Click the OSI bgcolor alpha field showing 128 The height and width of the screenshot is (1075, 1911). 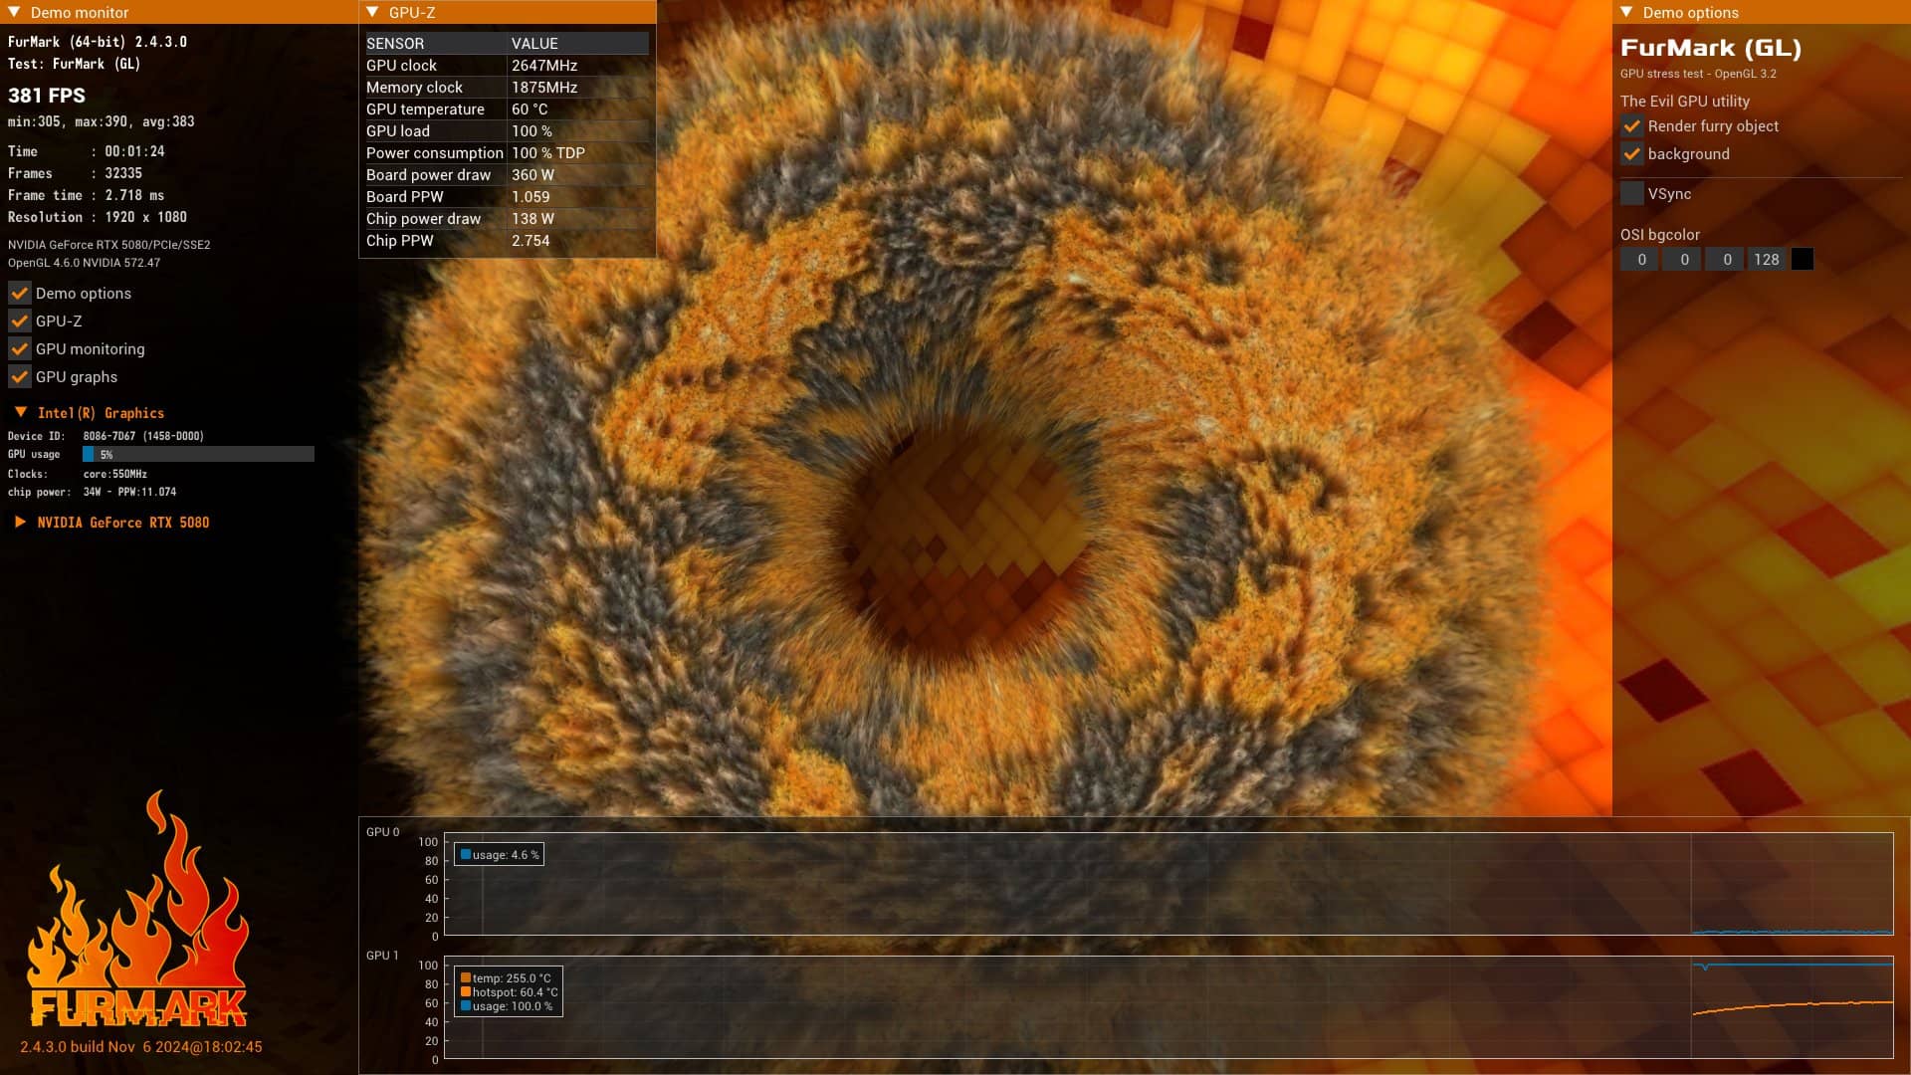coord(1768,260)
